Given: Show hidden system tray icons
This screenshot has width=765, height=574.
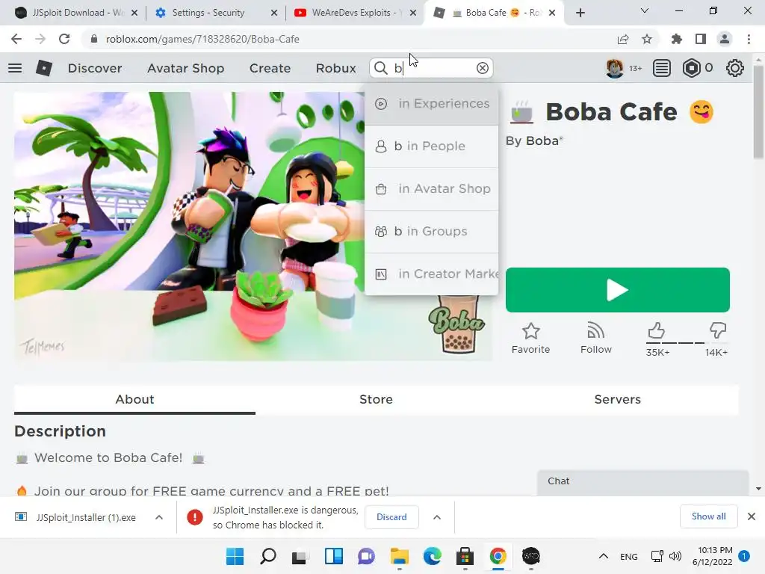Looking at the screenshot, I should (x=604, y=556).
